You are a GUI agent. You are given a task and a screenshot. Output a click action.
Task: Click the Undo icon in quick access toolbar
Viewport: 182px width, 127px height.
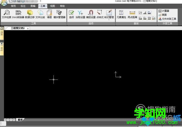click(27, 1)
